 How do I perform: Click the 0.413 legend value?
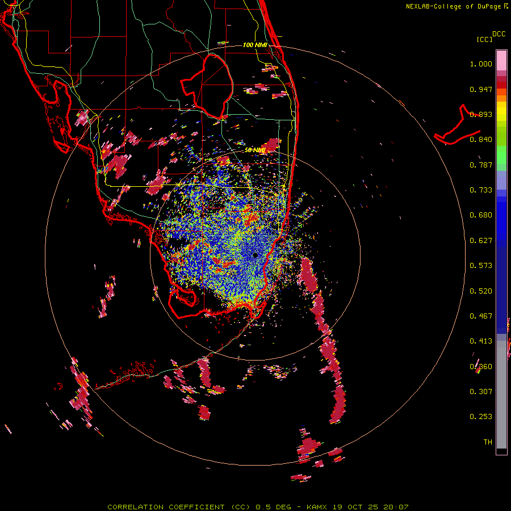point(481,341)
